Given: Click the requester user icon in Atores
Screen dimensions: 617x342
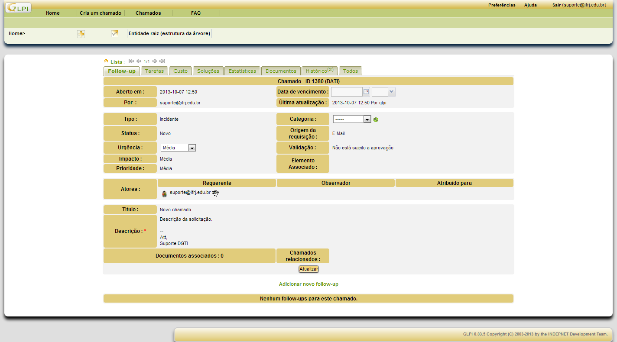Looking at the screenshot, I should tap(164, 194).
